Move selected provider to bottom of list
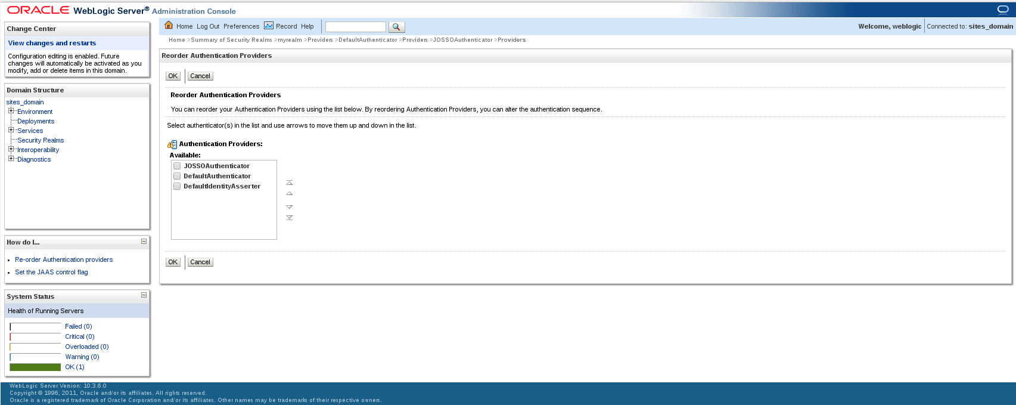The height and width of the screenshot is (405, 1016). [290, 218]
